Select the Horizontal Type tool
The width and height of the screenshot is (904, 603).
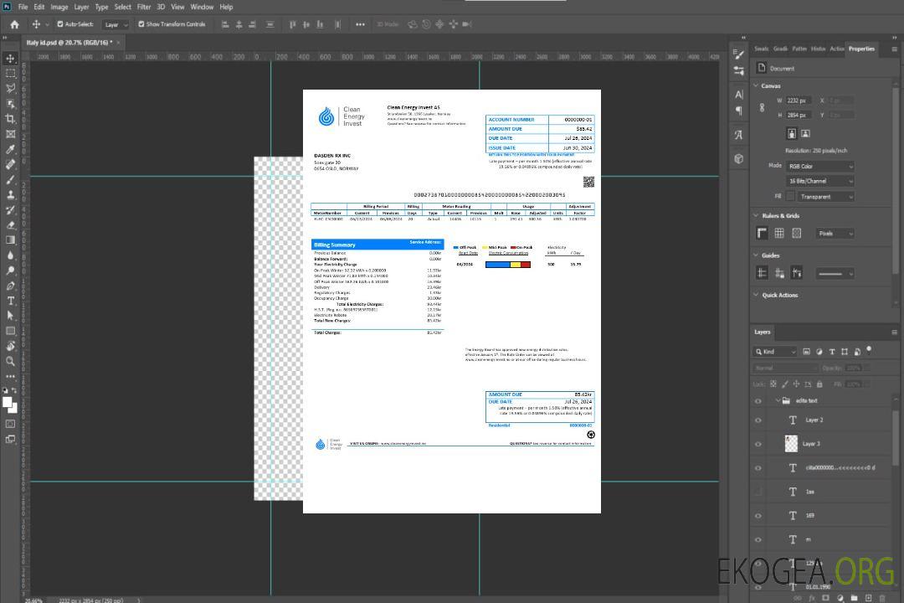pos(11,301)
